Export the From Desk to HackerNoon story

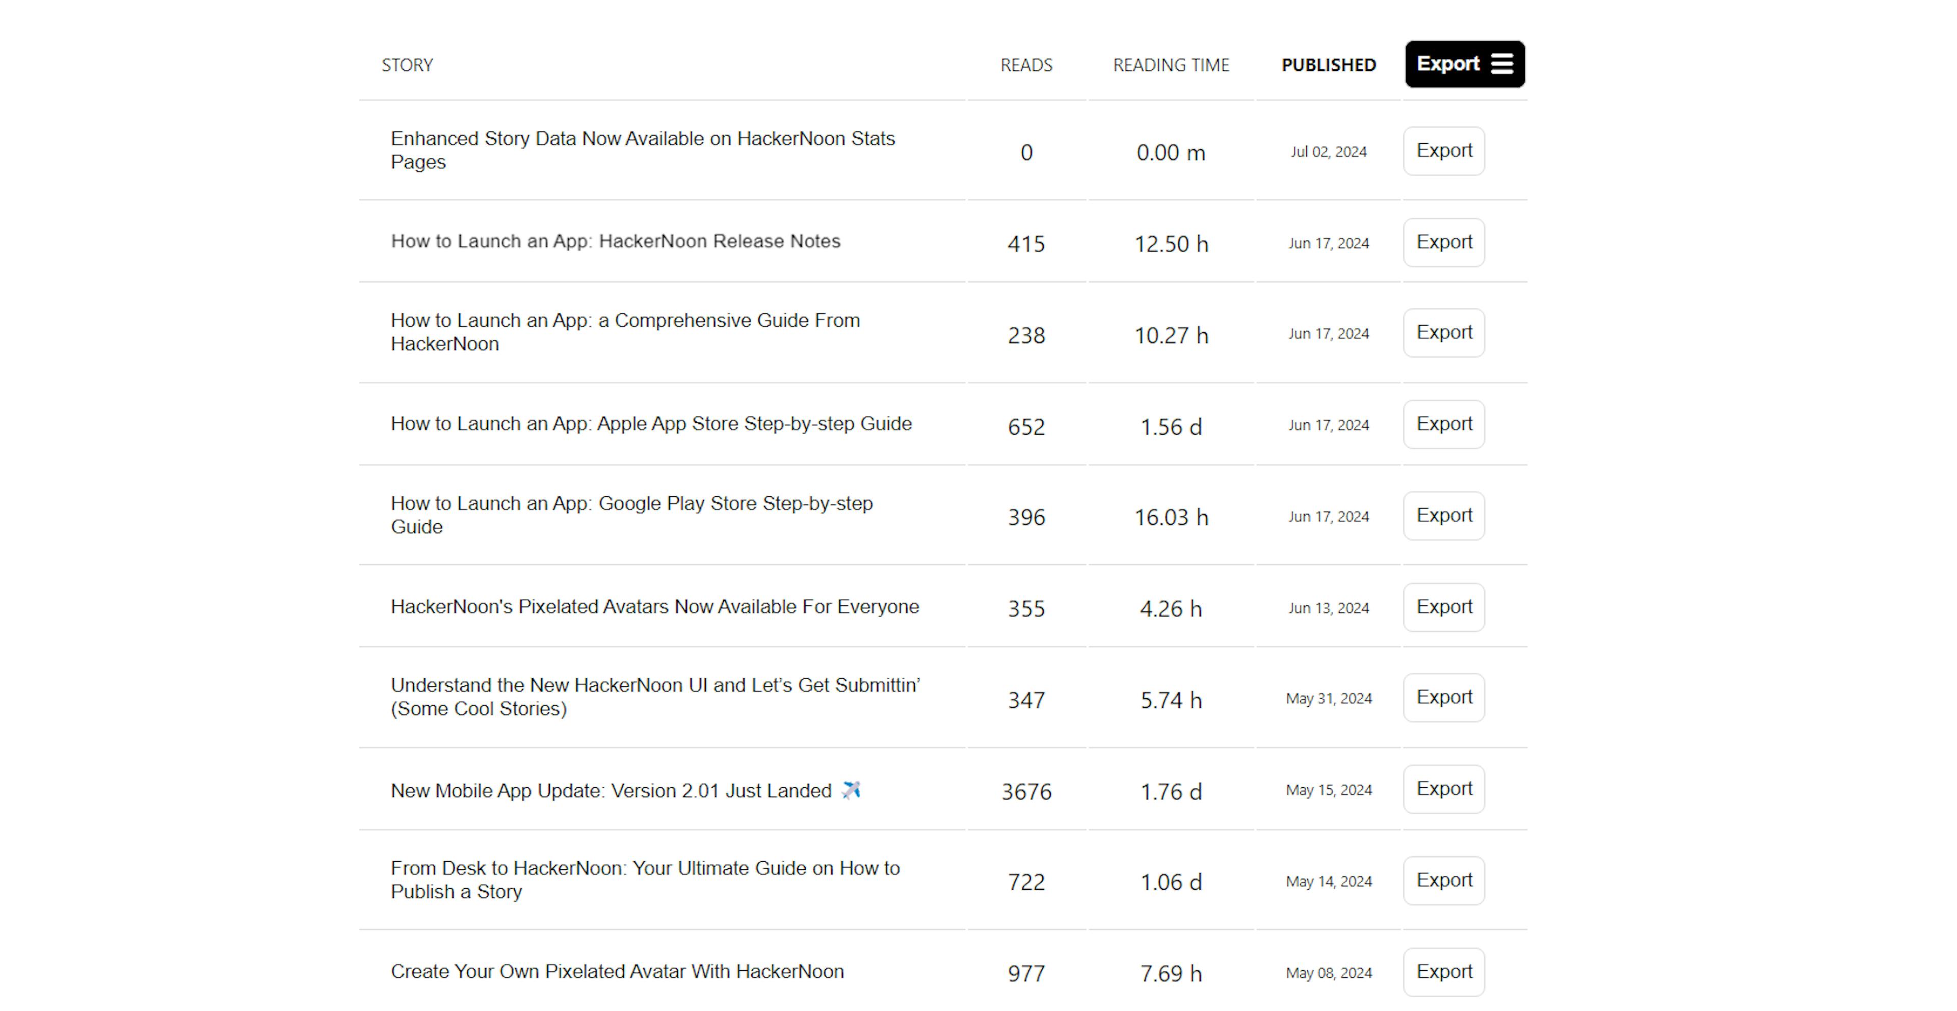click(x=1443, y=881)
